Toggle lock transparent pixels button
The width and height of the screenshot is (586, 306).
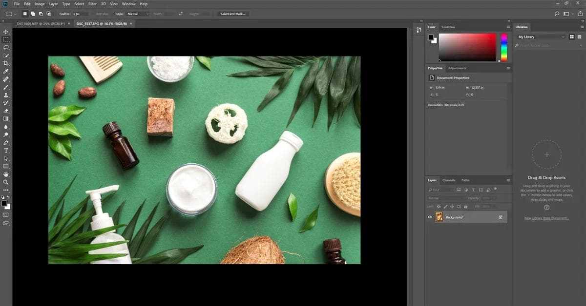click(x=439, y=206)
